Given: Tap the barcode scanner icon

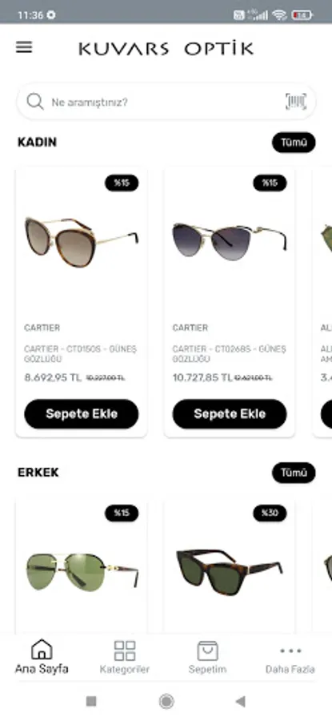Looking at the screenshot, I should tap(296, 101).
